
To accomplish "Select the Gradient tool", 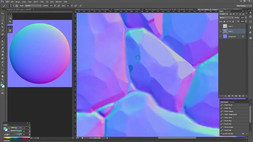I will (2, 52).
